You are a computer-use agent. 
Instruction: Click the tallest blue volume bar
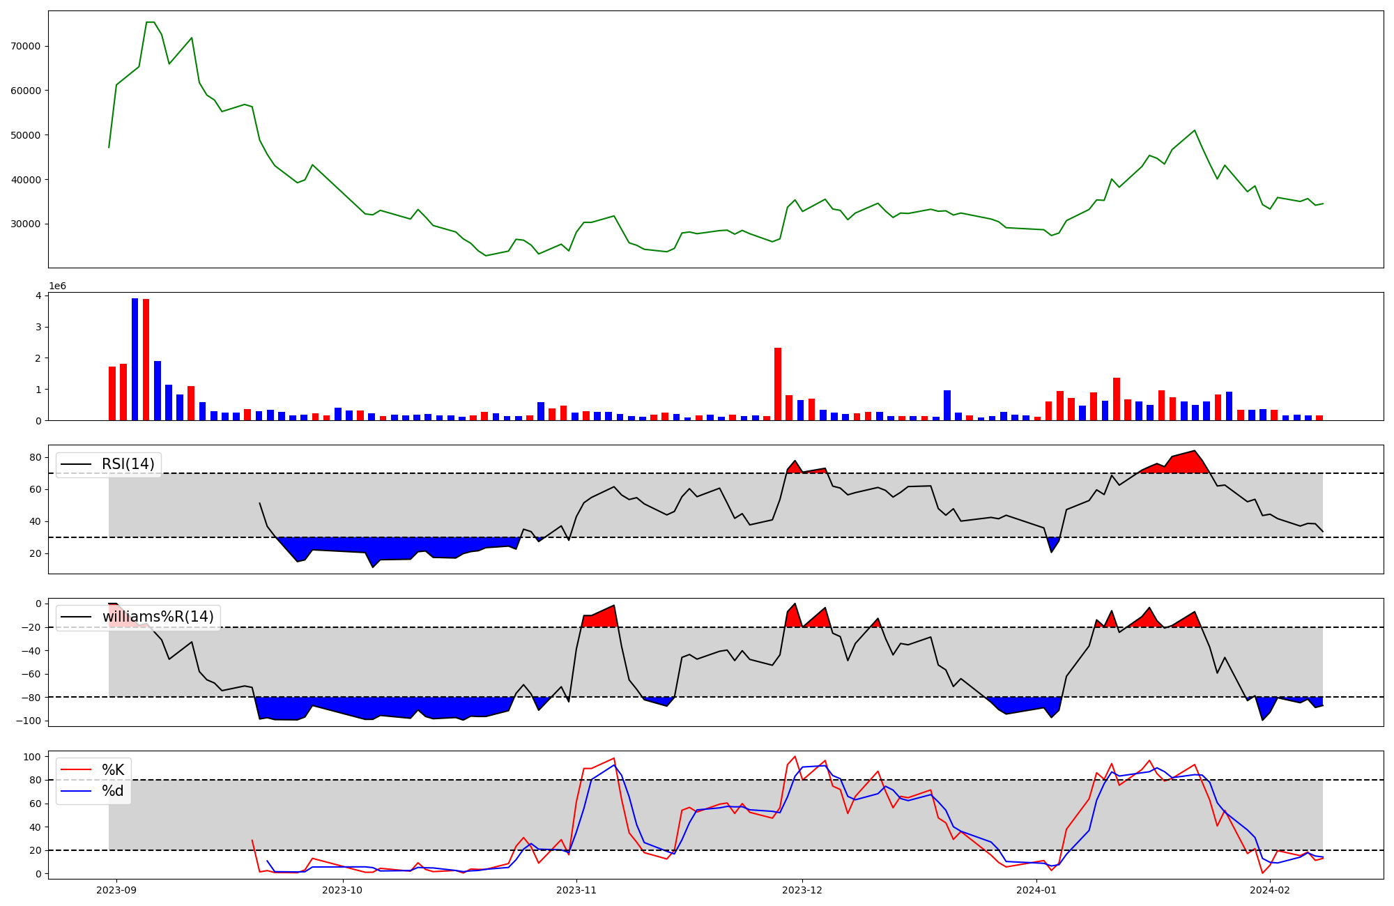click(x=135, y=359)
